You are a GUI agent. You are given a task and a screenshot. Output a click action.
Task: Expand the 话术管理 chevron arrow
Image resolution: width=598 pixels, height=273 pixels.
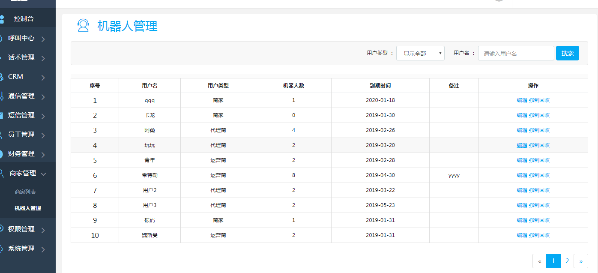point(44,58)
